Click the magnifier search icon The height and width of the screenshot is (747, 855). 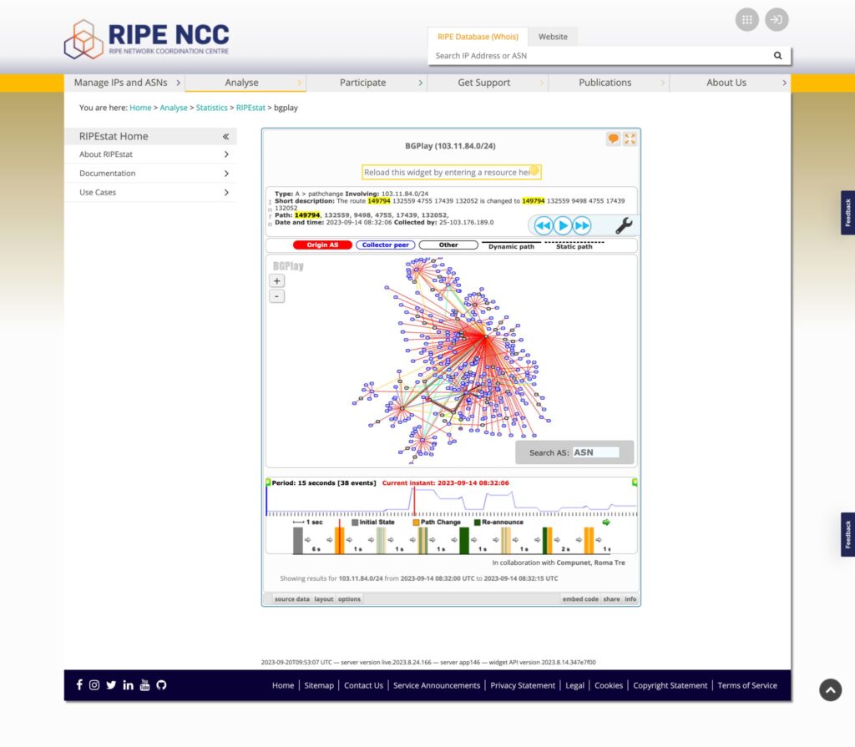[x=777, y=56]
